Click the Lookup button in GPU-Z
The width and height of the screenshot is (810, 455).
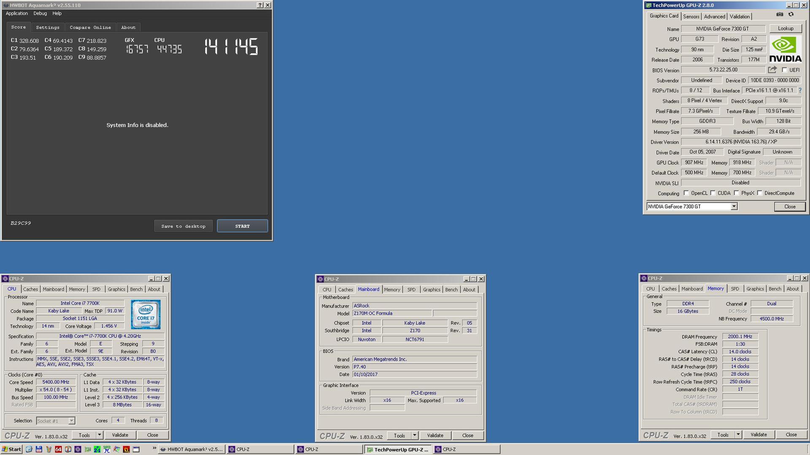(x=786, y=29)
